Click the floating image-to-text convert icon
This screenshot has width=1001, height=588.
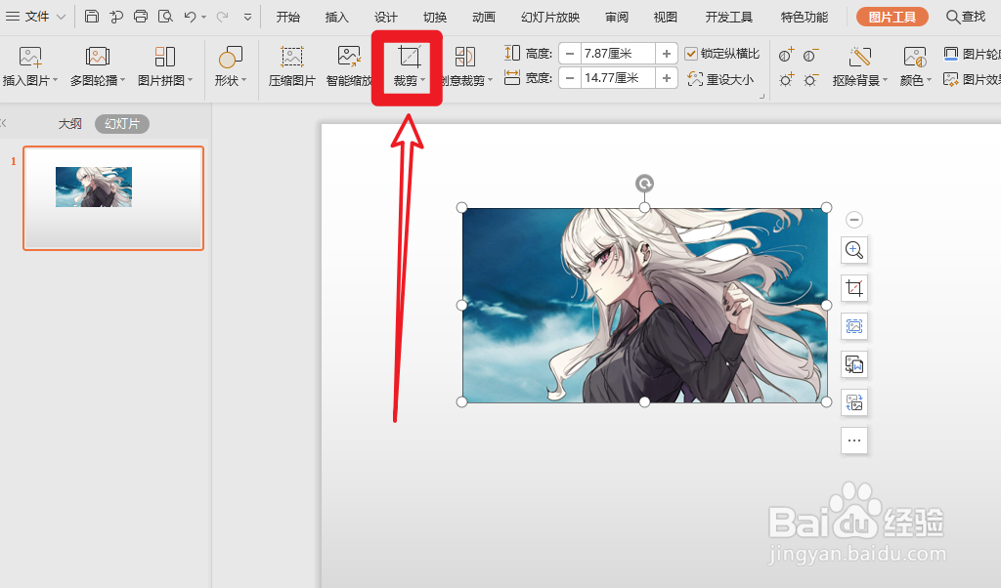854,364
